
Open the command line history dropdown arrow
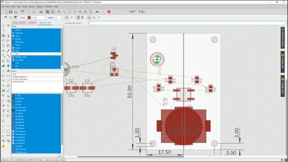(x=285, y=23)
